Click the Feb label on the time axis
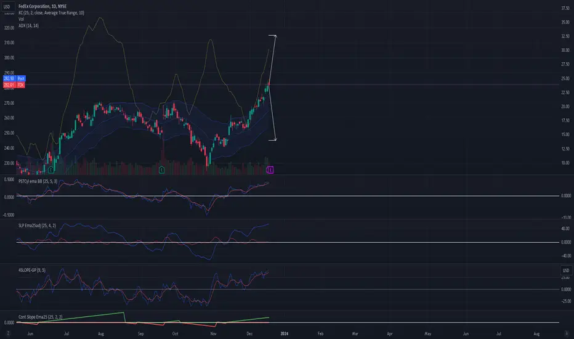Image resolution: width=574 pixels, height=339 pixels. tap(320, 333)
